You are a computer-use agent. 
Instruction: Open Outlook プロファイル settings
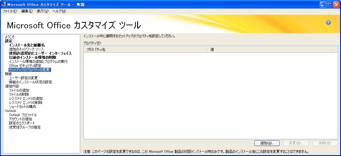tap(23, 115)
